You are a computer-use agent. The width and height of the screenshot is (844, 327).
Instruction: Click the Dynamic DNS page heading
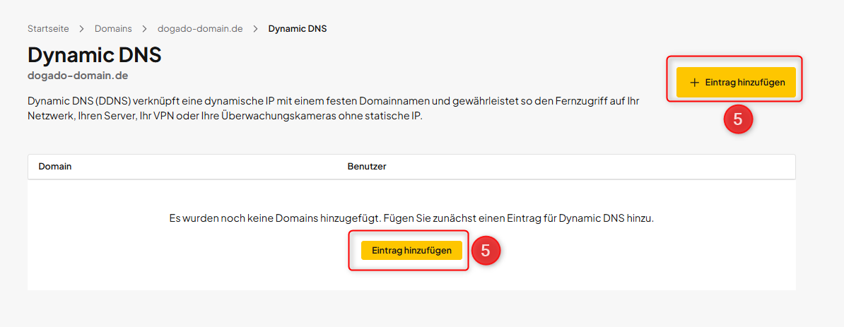(x=95, y=54)
